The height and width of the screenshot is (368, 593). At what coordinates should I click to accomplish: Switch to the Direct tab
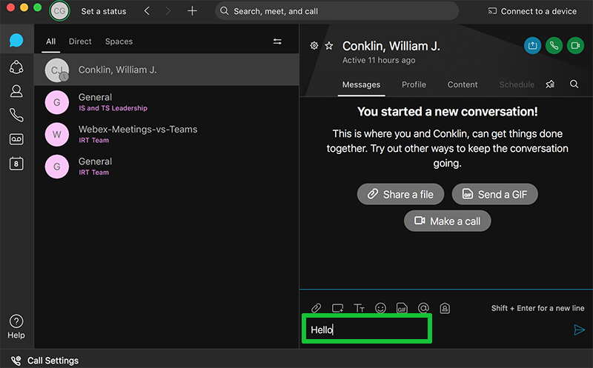80,41
